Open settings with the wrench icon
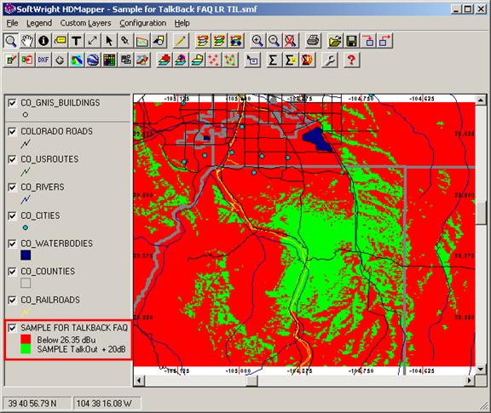 (330, 60)
